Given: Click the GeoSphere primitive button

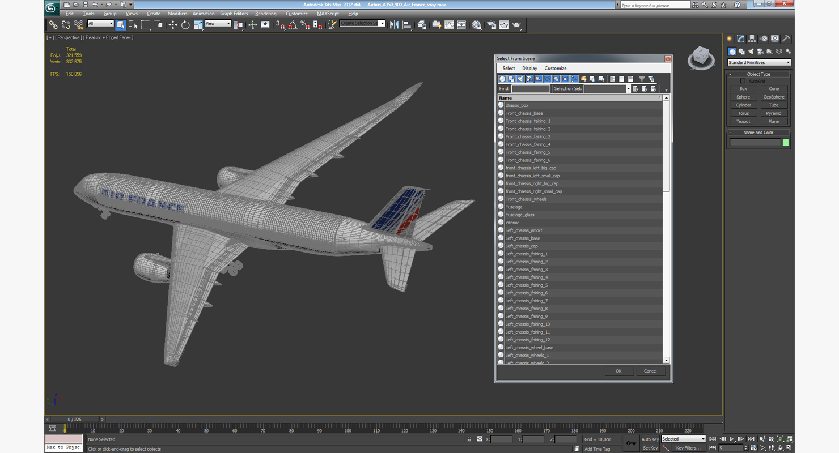Looking at the screenshot, I should pyautogui.click(x=774, y=97).
